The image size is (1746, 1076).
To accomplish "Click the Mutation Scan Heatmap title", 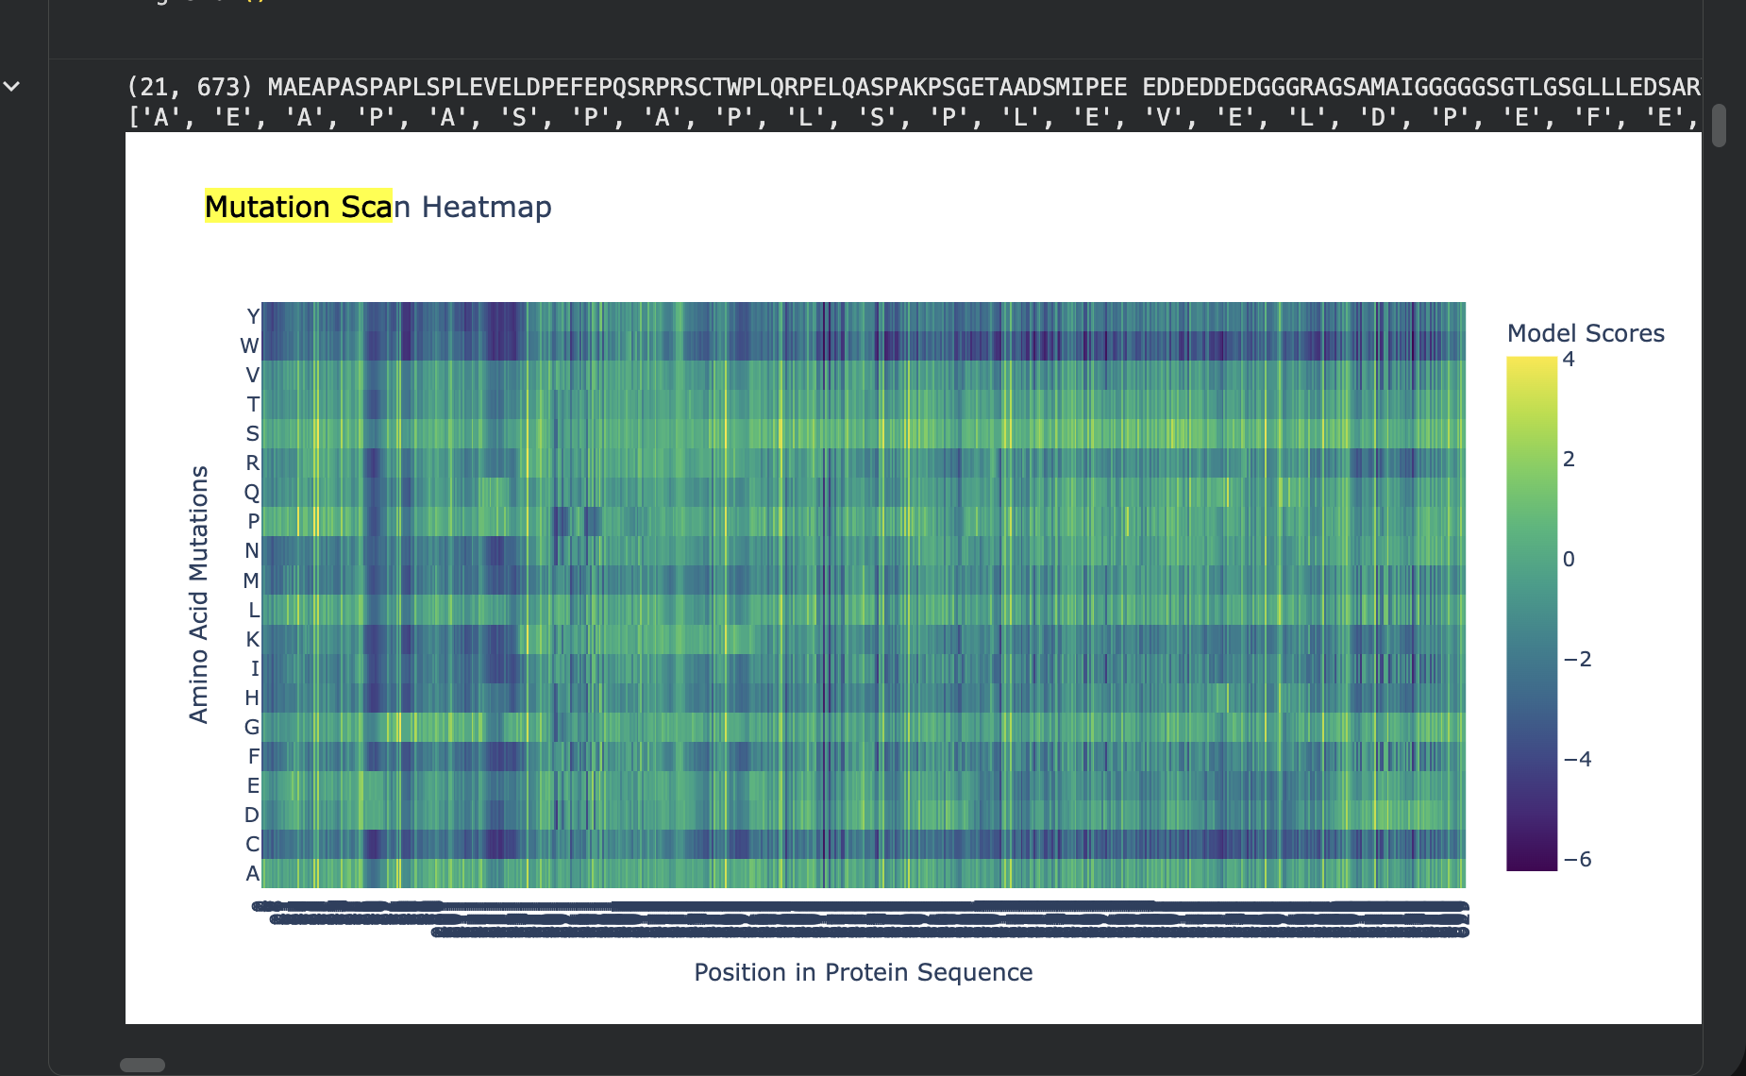I will pos(378,207).
